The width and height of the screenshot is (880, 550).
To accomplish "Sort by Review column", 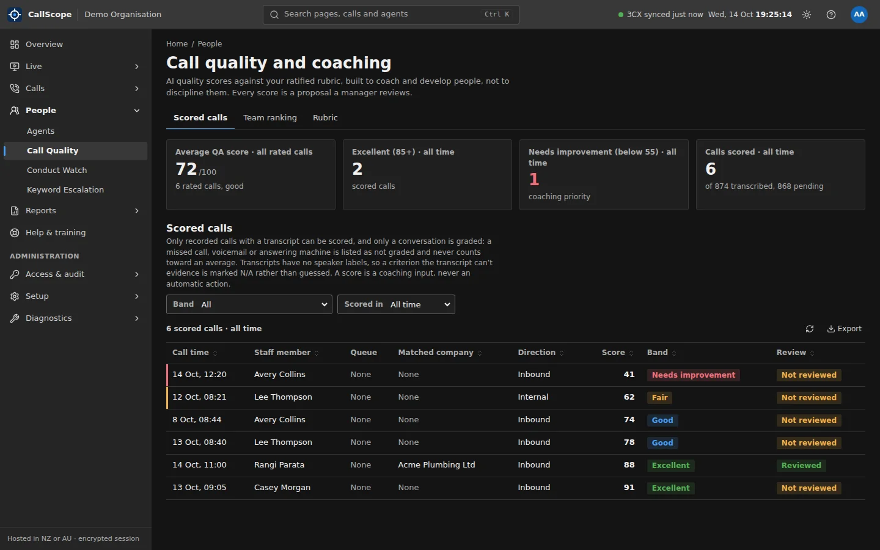I will coord(795,353).
